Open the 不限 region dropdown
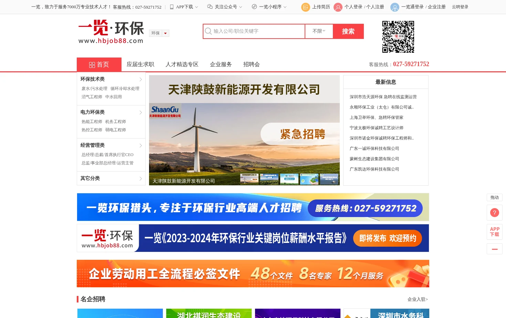 [x=319, y=31]
